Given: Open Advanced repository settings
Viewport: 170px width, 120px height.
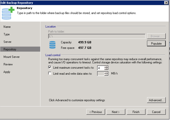Looking at the screenshot, I should coord(156,100).
